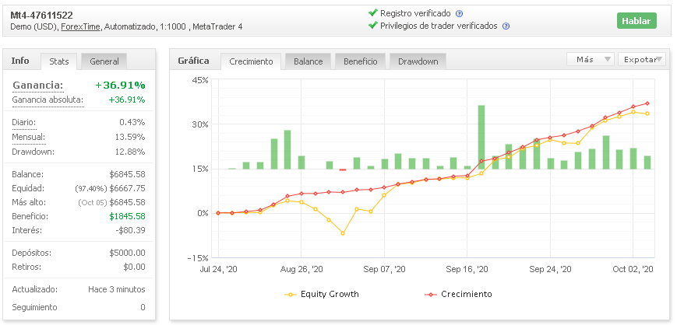Click the tallest green bar in chart
Viewport: 677px width, 325px height.
coord(481,137)
